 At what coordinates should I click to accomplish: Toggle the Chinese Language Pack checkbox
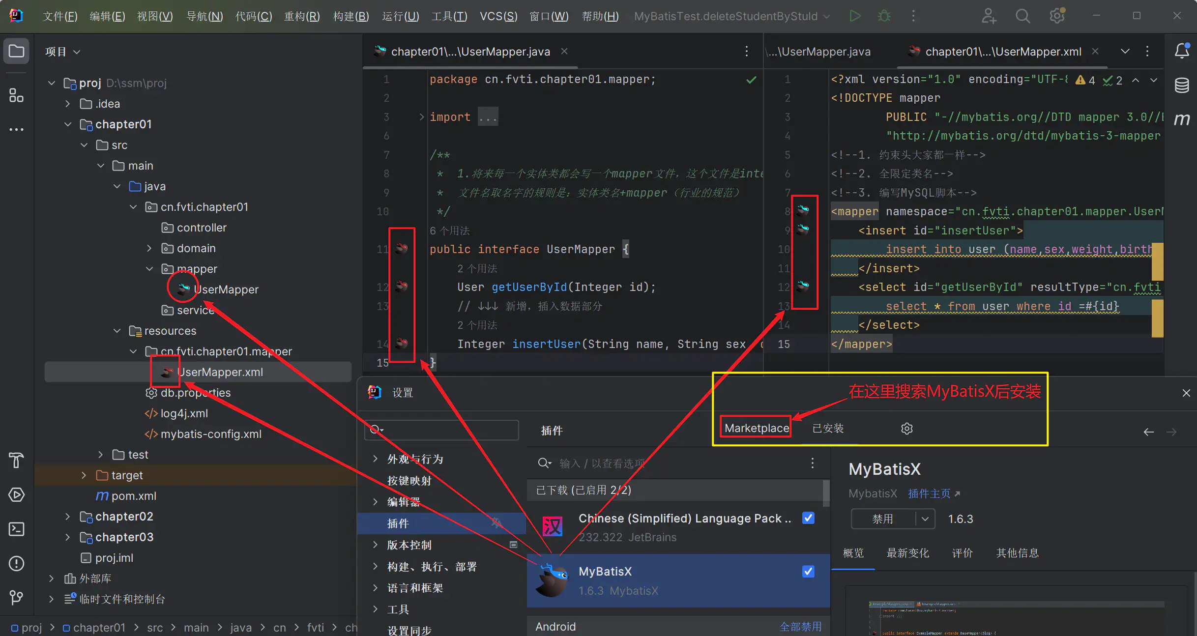click(x=809, y=518)
